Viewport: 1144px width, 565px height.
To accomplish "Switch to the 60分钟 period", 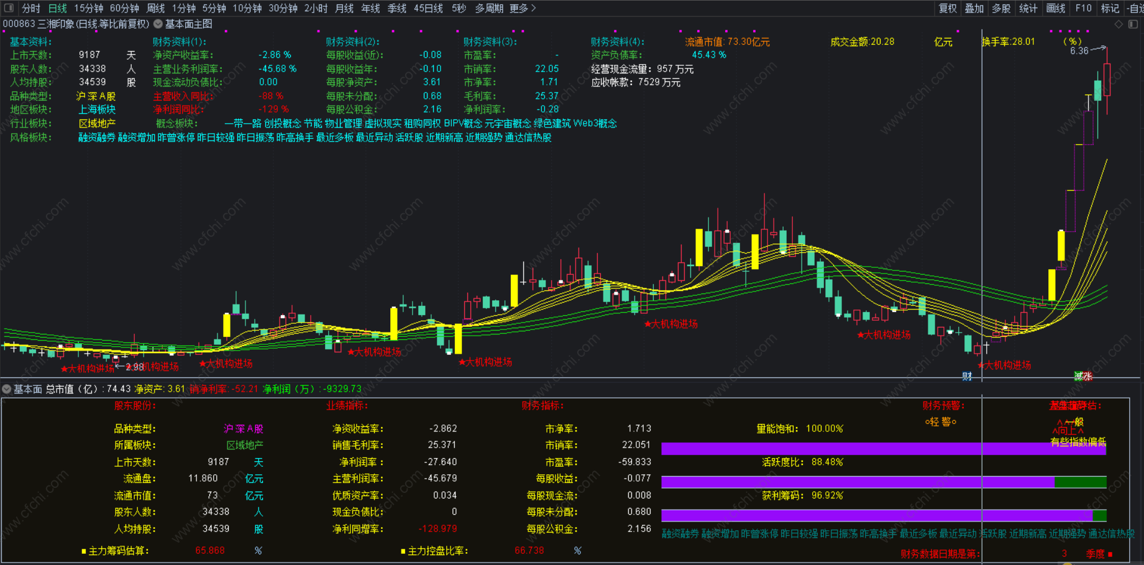I will [x=124, y=8].
